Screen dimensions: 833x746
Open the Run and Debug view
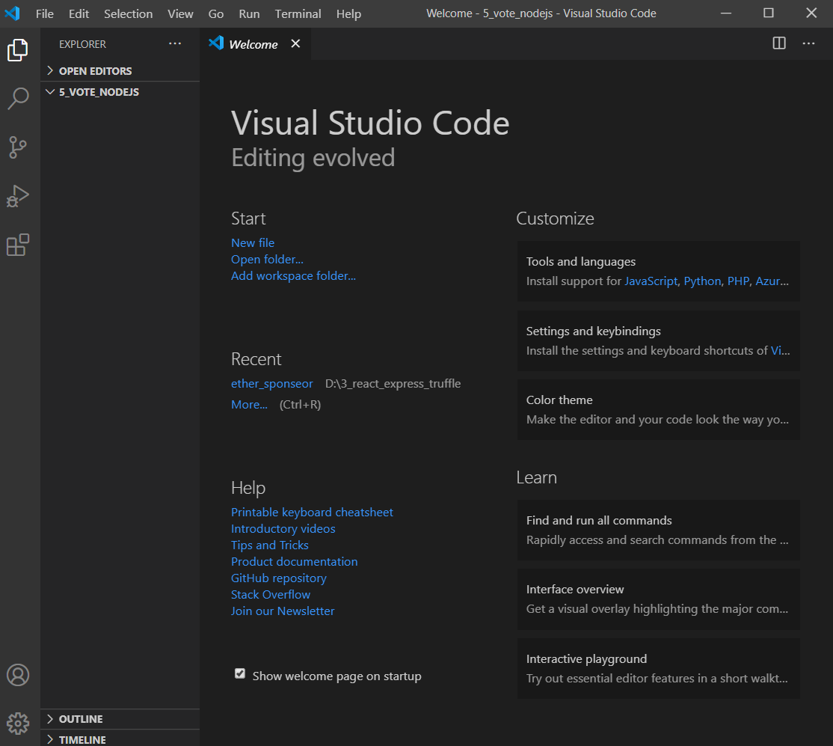18,196
